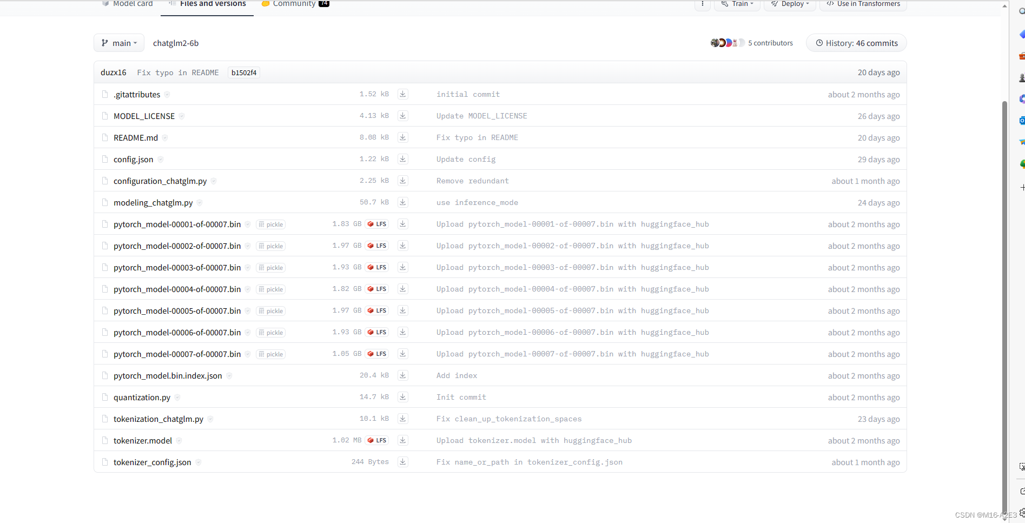Open the Community tab

click(295, 4)
